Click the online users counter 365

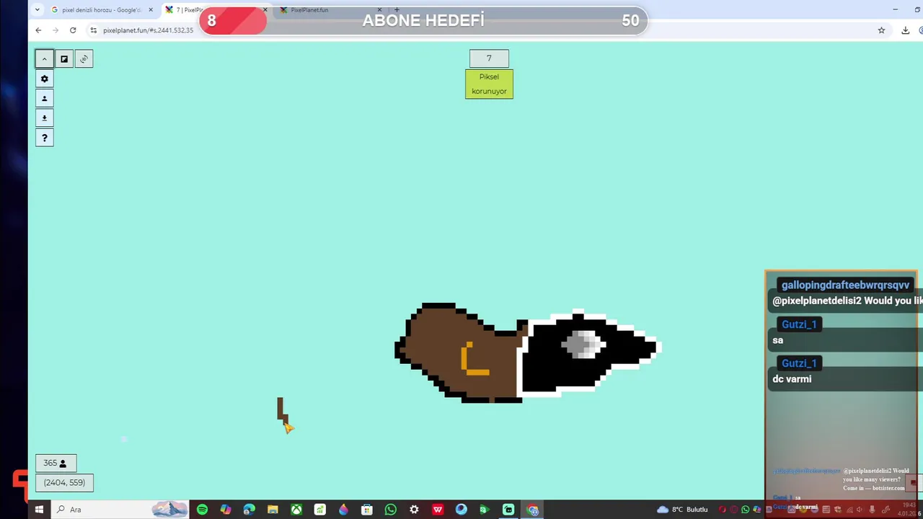click(56, 463)
